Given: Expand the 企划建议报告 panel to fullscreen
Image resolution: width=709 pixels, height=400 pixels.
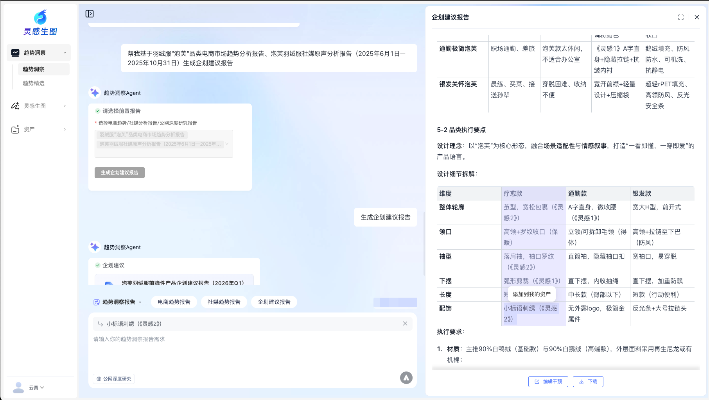Looking at the screenshot, I should (681, 17).
